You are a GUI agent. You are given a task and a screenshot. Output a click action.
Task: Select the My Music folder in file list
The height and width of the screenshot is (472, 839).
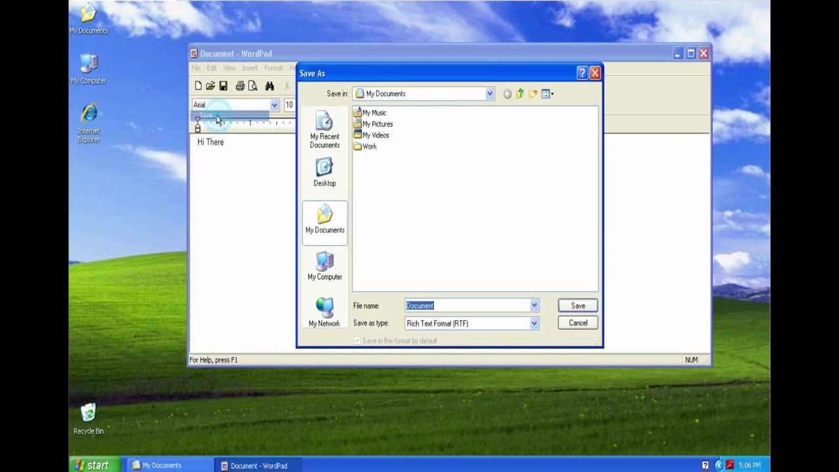370,113
